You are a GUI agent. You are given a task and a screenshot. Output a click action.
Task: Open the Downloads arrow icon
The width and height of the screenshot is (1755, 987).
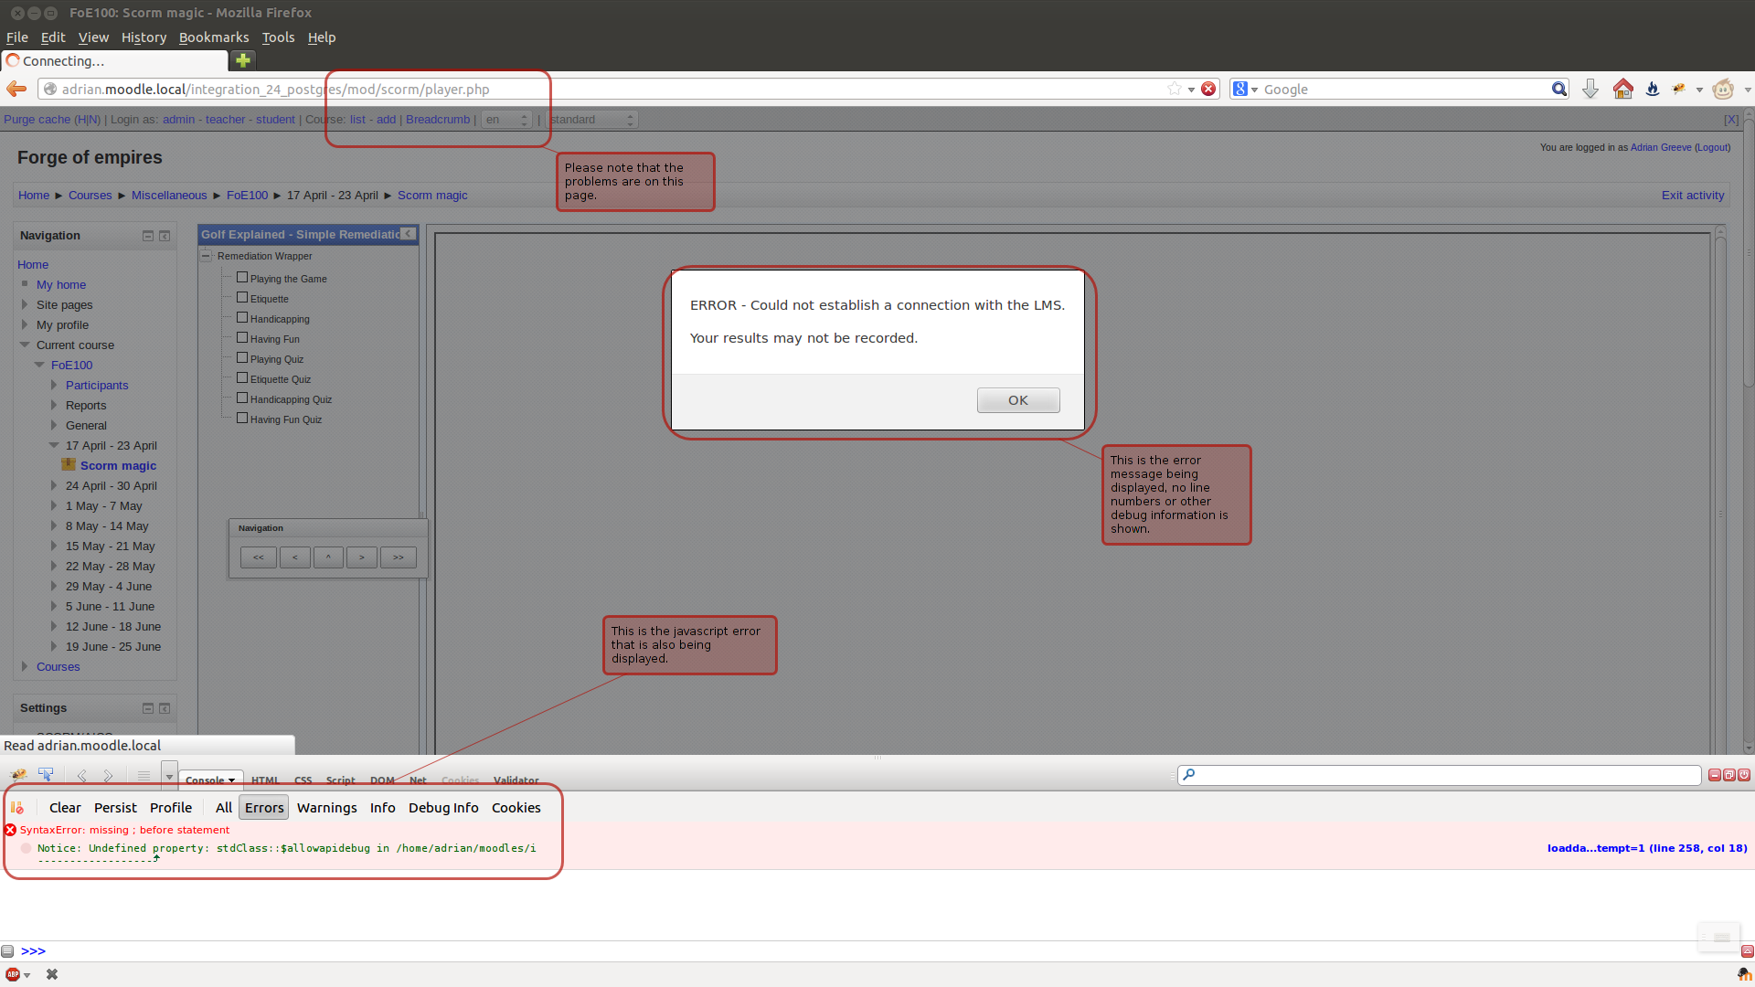point(1590,89)
